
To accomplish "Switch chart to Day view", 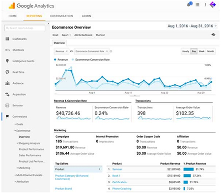I will tap(194, 51).
